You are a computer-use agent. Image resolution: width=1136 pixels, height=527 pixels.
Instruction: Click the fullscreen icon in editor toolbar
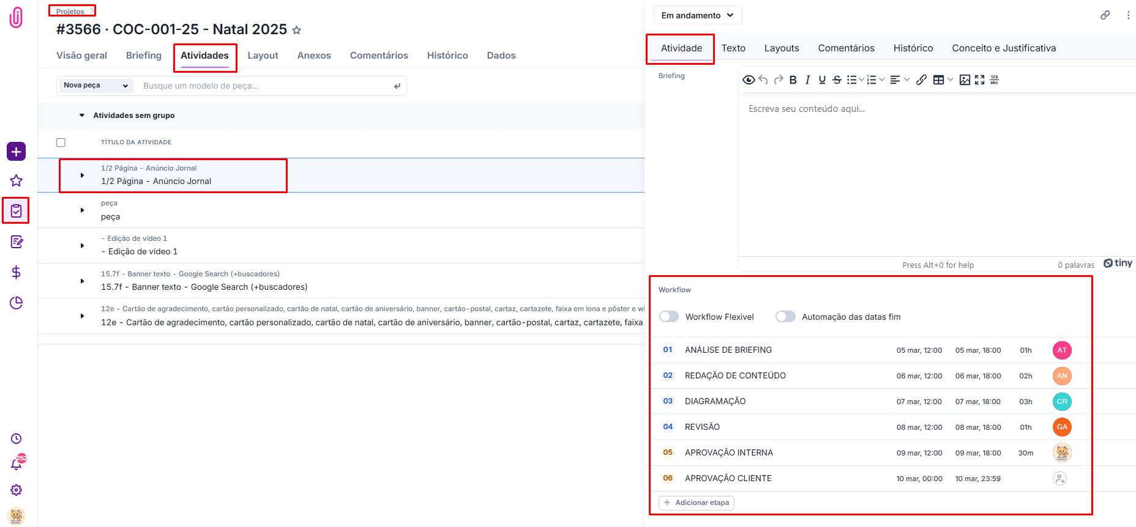979,80
